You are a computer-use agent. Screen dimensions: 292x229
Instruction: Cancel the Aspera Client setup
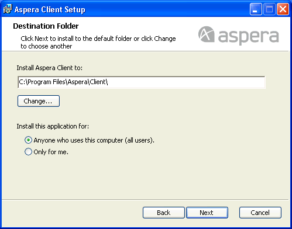coord(260,213)
